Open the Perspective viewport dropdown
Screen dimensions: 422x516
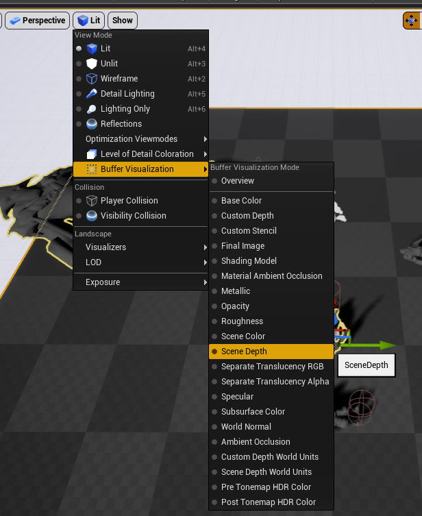pos(38,21)
